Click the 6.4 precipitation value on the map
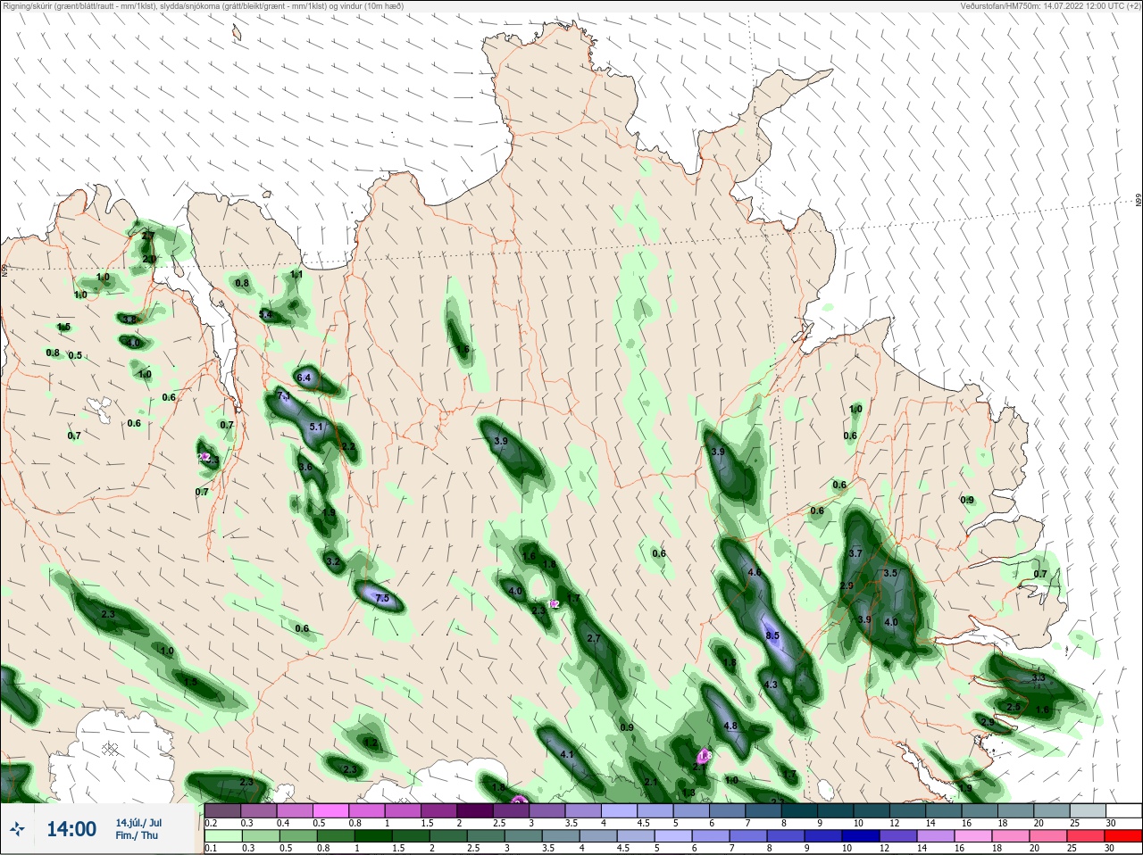 click(x=304, y=378)
